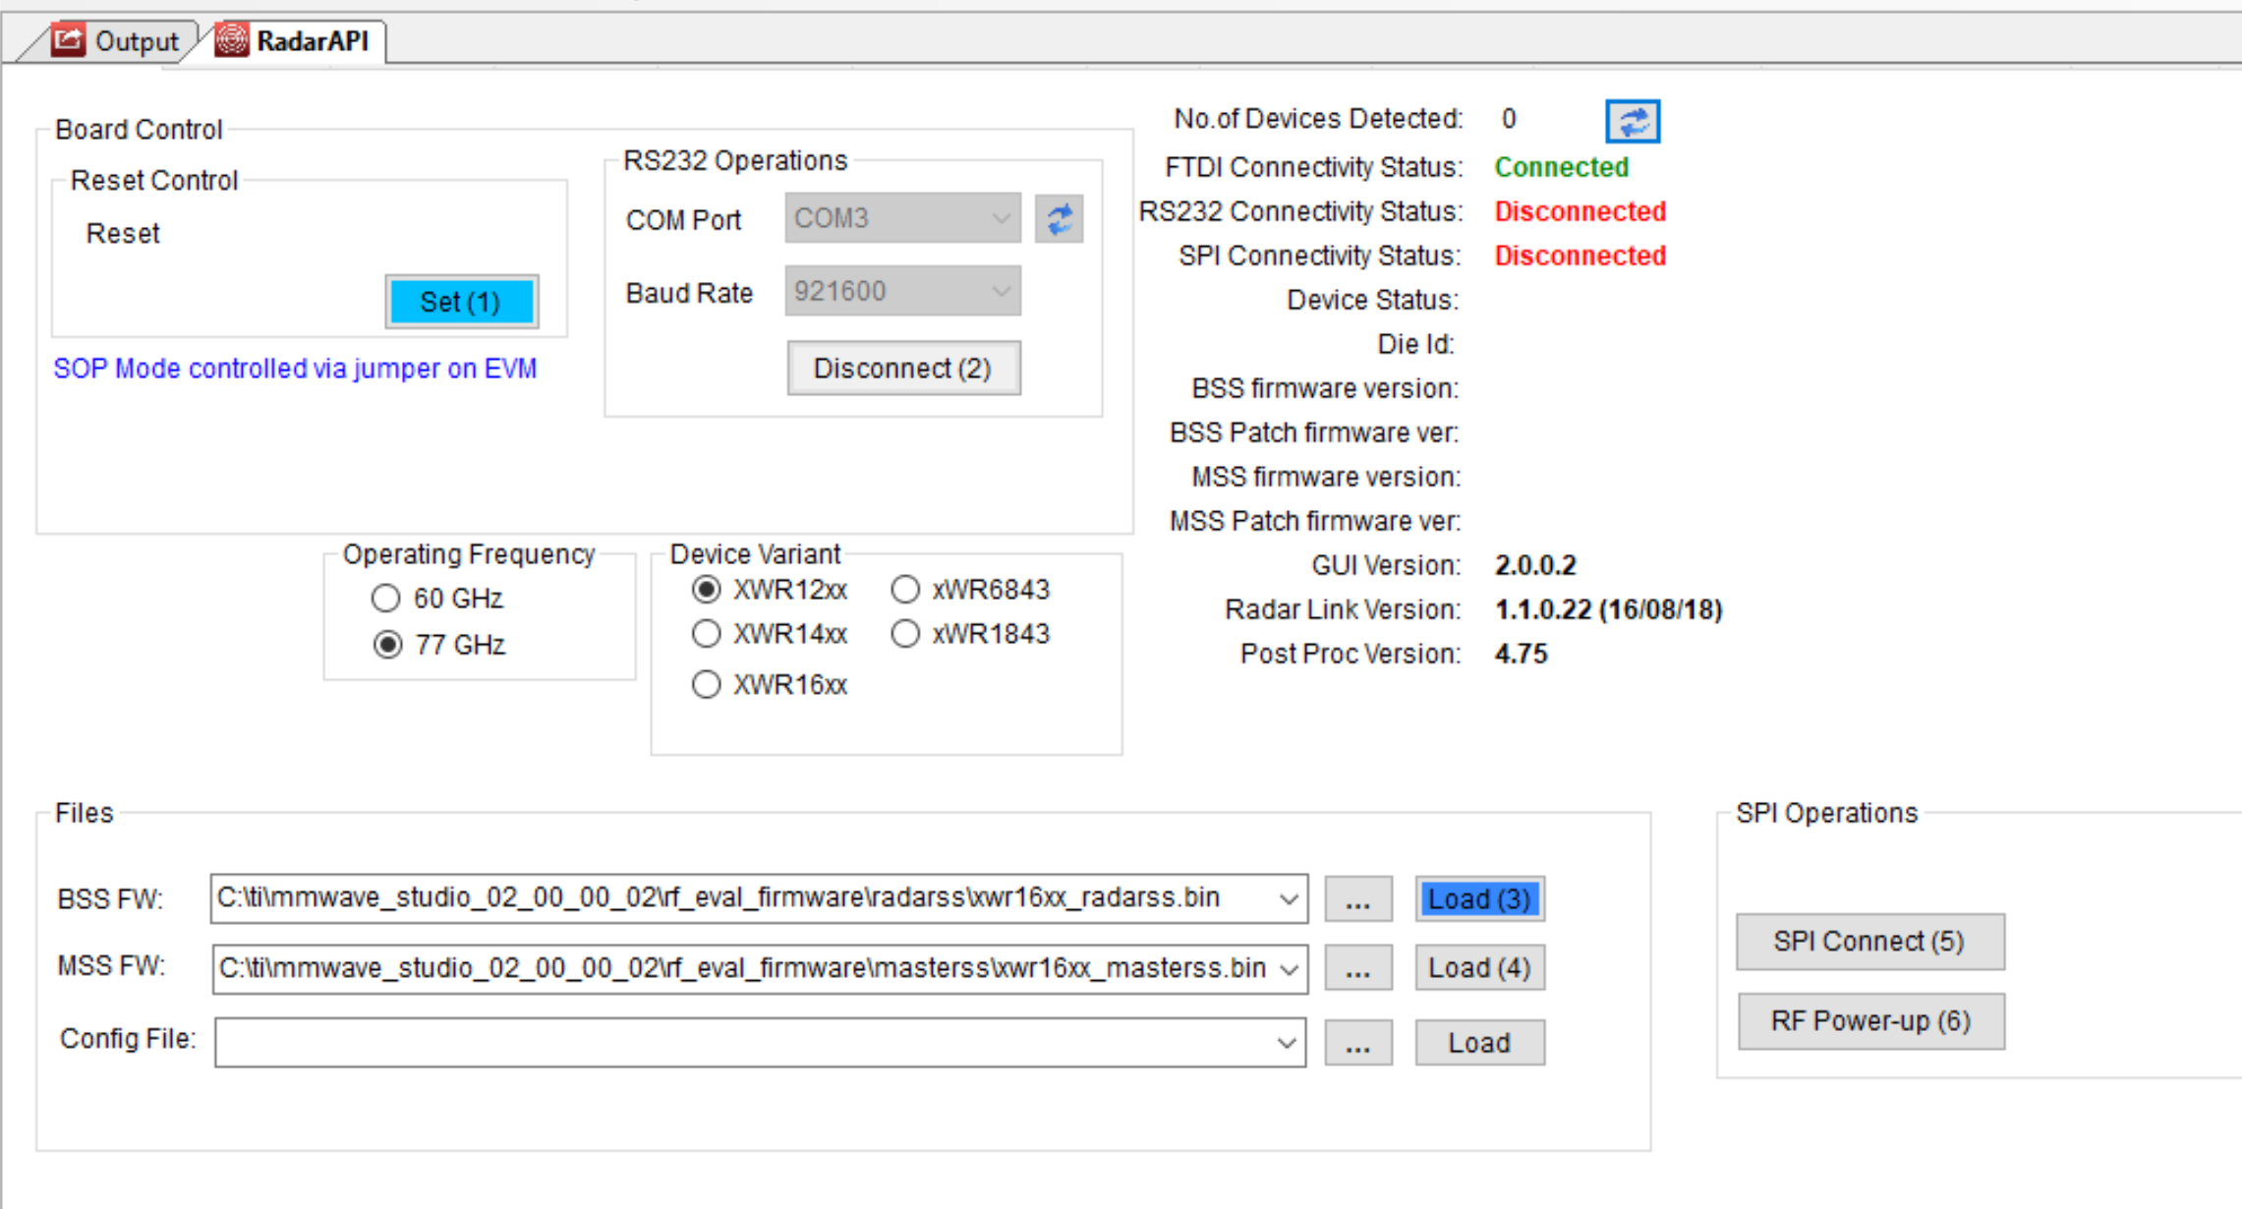2242x1209 pixels.
Task: Click SPI Connect (5) button
Action: [x=1870, y=942]
